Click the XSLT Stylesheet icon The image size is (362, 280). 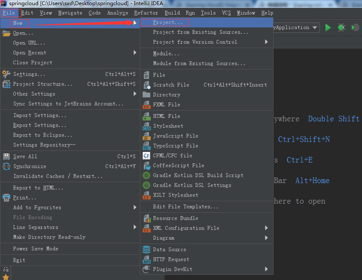tap(146, 195)
